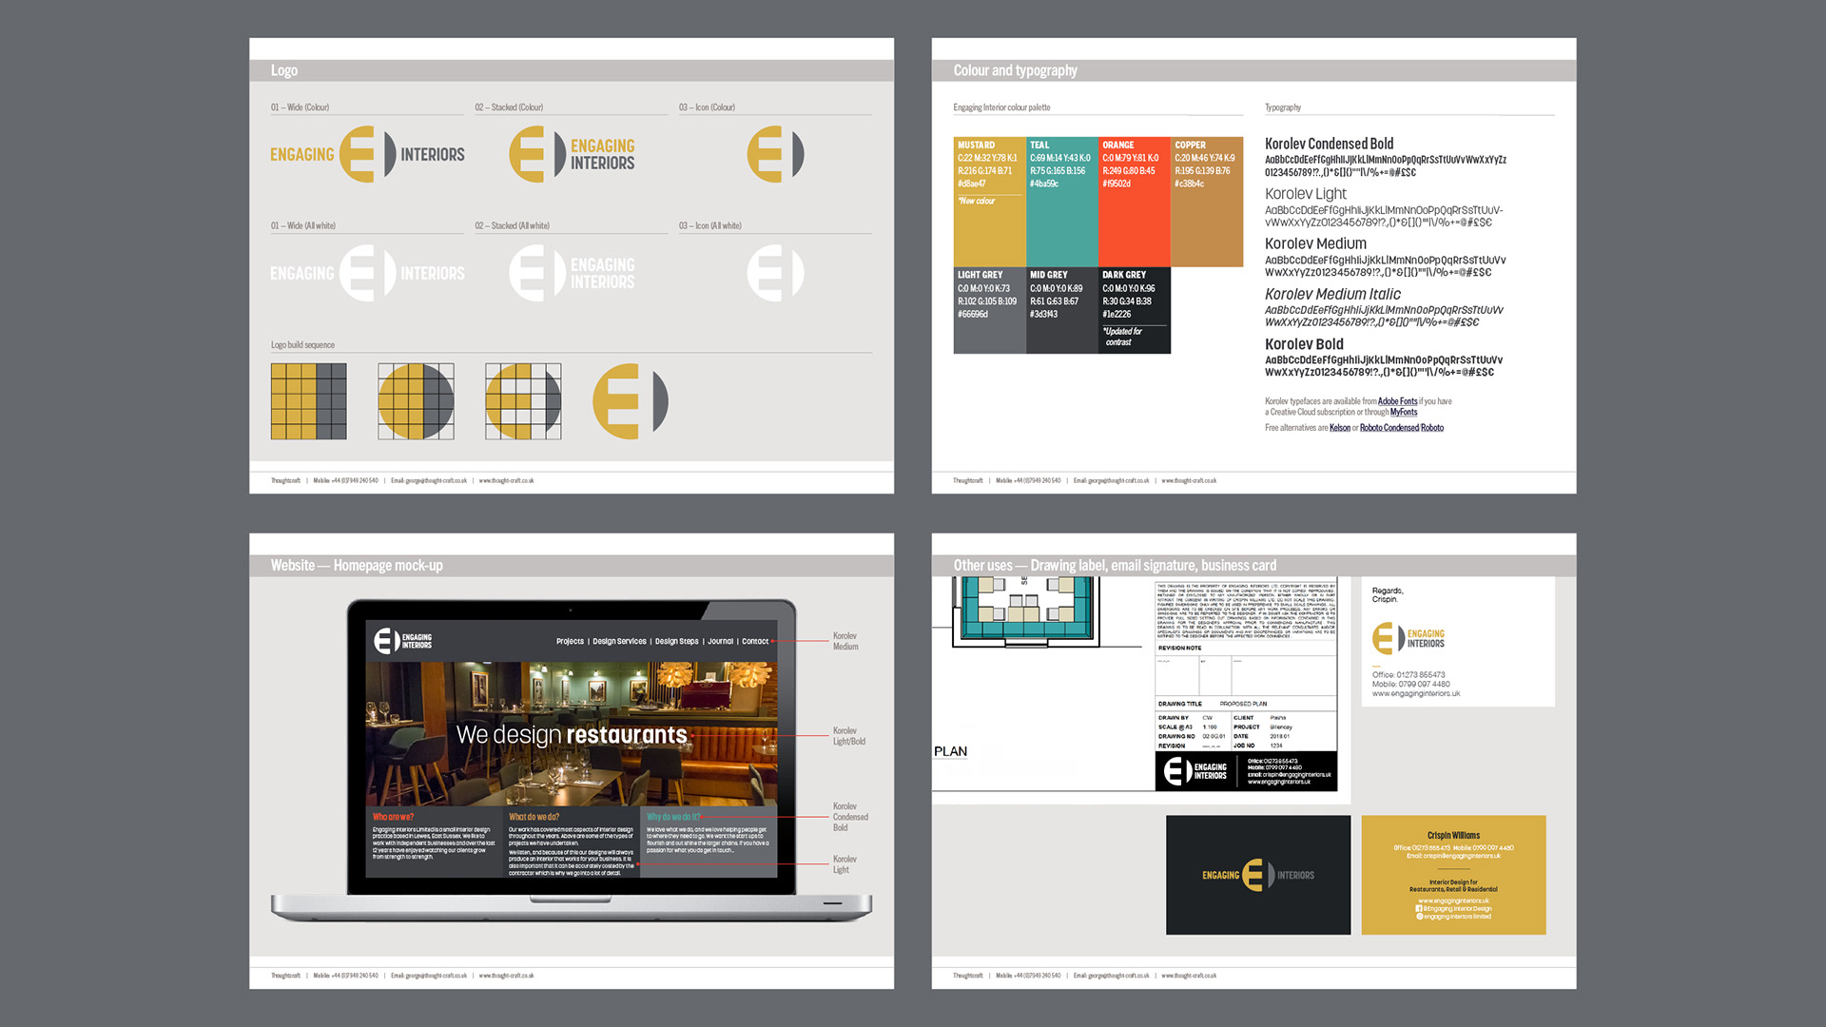Open Projects in the mock-up navigation
1826x1027 pixels.
tap(570, 642)
